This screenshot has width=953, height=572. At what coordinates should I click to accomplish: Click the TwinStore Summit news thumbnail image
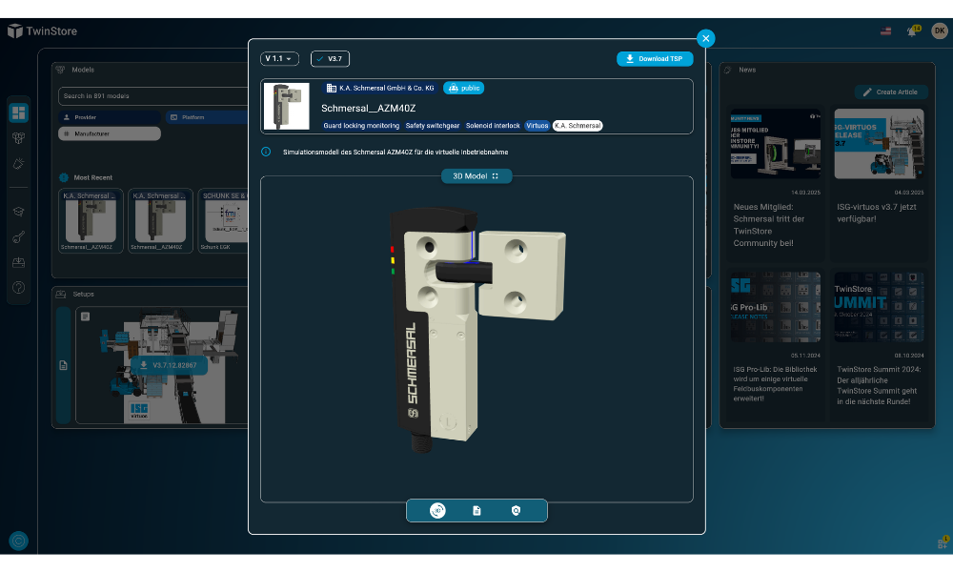pos(879,307)
